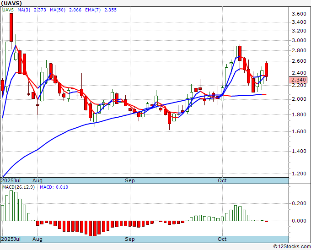This screenshot has width=311, height=250.
Task: Click the ©12Stocks.com credit text
Action: (292, 246)
